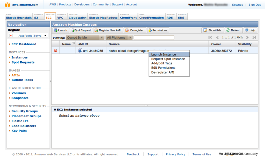The height and width of the screenshot is (158, 265).
Task: Switch to the CloudWatch tab
Action: point(78,16)
